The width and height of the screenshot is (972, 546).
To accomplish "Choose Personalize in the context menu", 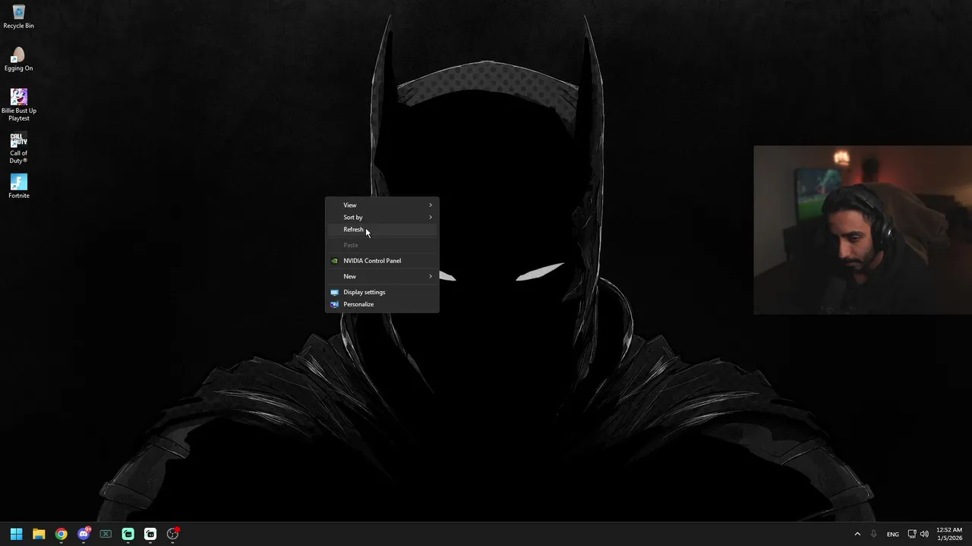I will [x=382, y=304].
